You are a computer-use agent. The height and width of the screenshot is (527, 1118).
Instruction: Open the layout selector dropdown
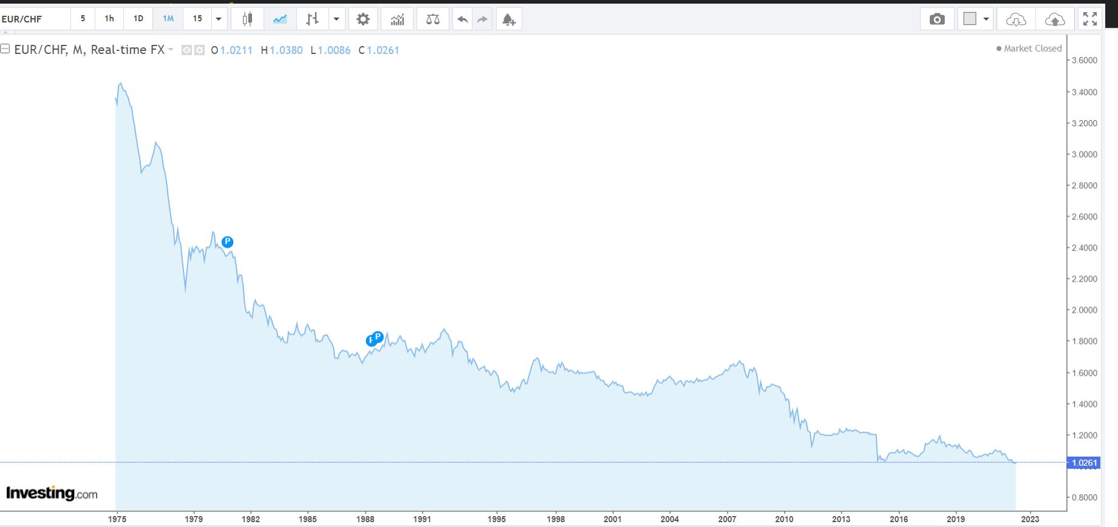pos(976,19)
